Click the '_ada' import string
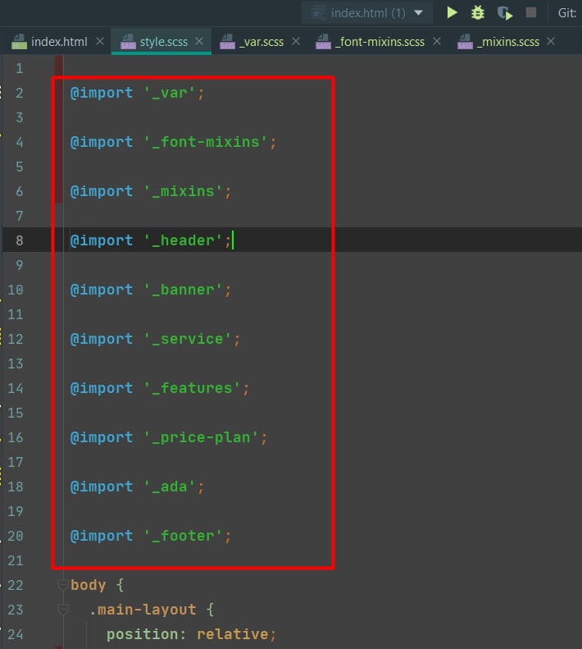582x649 pixels. coord(170,487)
